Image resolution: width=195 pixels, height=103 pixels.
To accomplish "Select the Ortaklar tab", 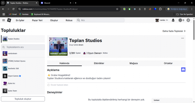I will point(168,63).
